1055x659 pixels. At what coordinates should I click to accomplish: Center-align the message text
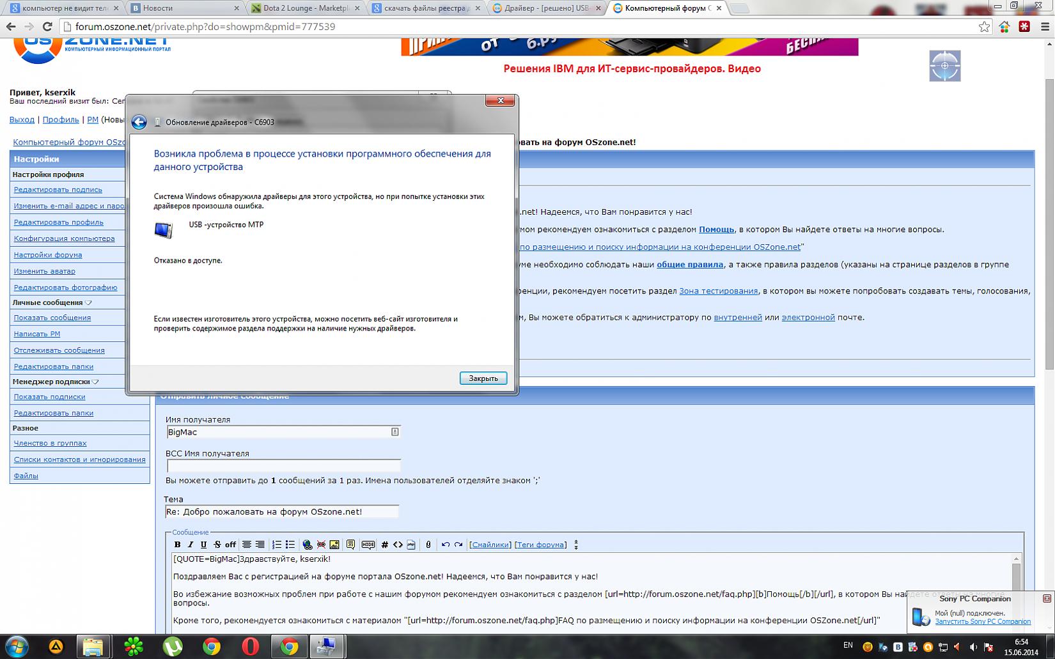click(246, 545)
